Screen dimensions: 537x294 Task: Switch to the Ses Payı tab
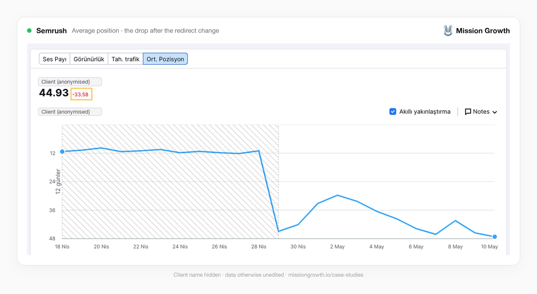pos(55,59)
